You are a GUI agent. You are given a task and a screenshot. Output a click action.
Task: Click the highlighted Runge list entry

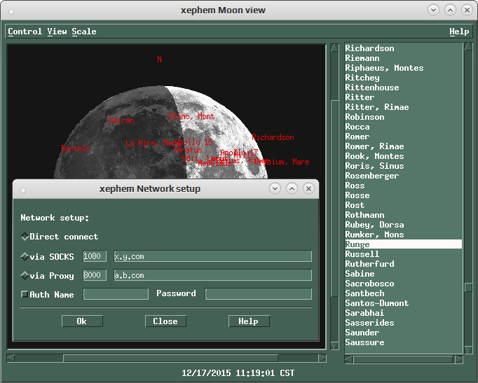[x=403, y=244]
